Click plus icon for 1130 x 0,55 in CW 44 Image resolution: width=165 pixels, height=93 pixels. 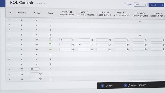pyautogui.click(x=92, y=49)
